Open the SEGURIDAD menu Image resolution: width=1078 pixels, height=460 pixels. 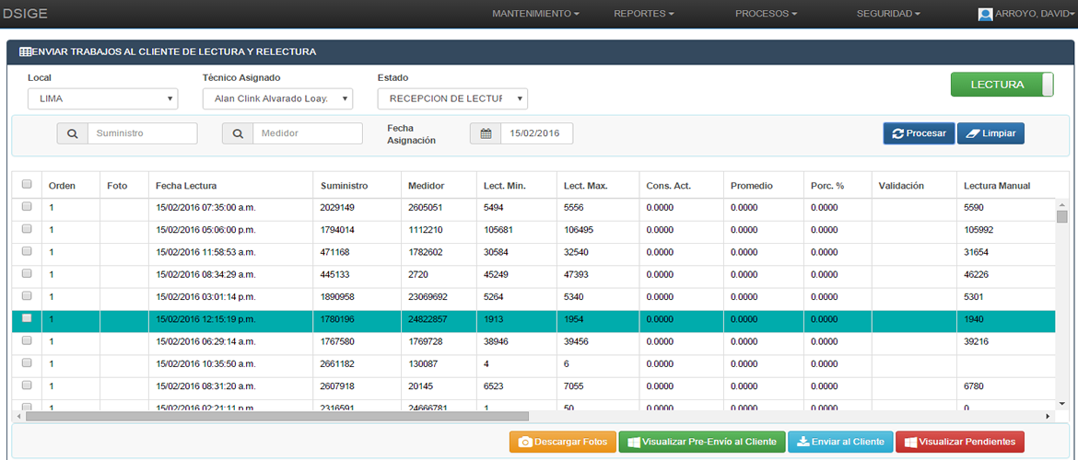[x=888, y=14]
